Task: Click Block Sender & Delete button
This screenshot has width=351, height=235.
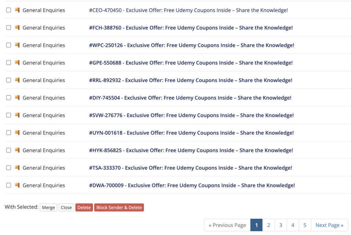Action: click(x=119, y=208)
